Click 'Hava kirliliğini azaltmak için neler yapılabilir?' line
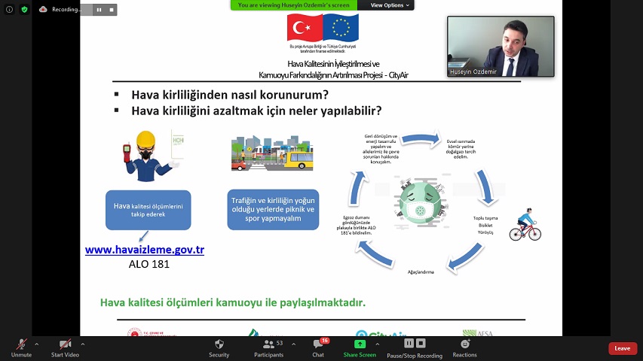This screenshot has width=643, height=361. click(x=256, y=111)
